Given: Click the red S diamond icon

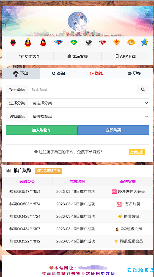Looking at the screenshot, I should (103, 43).
